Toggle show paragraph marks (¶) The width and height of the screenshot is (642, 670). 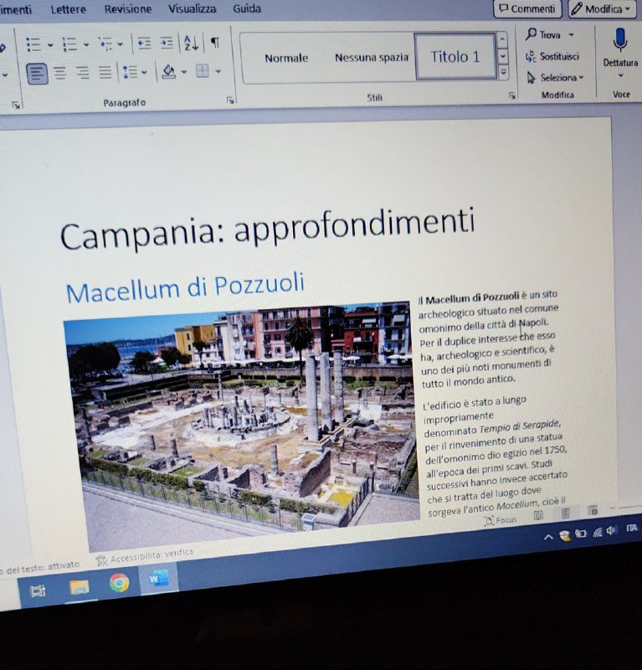(215, 43)
